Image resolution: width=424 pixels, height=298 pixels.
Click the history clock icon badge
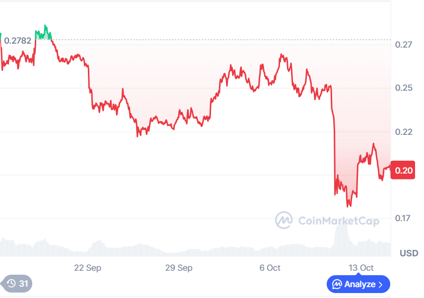pyautogui.click(x=11, y=284)
